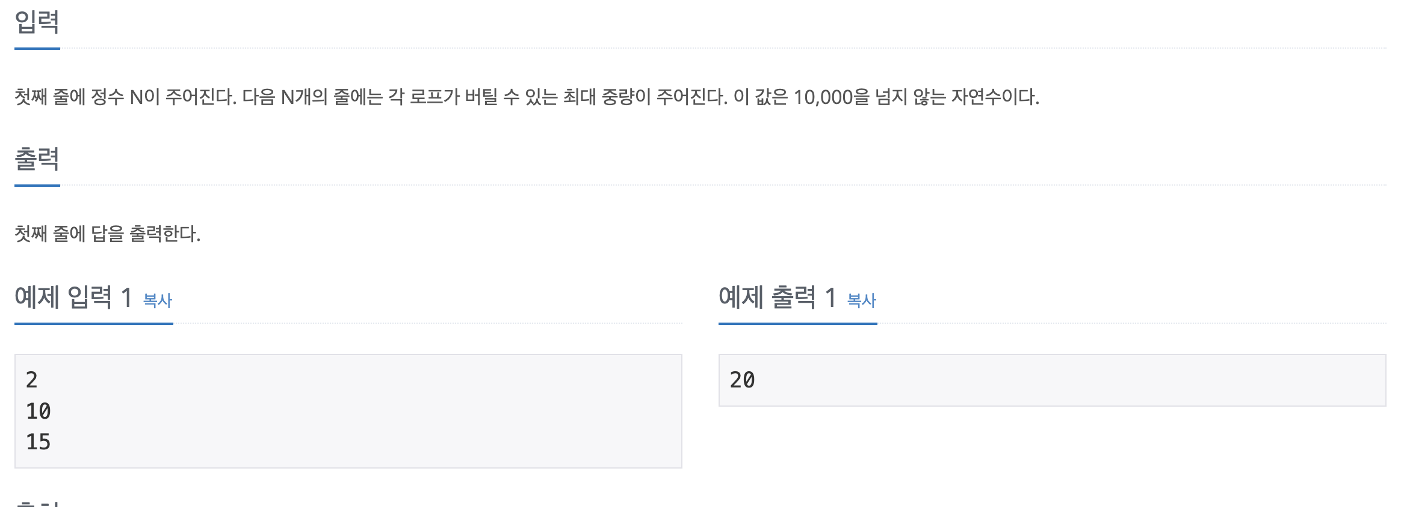1407x507 pixels.
Task: Copy sample output via 복사 link beside 예제 출력 1
Action: tap(862, 300)
